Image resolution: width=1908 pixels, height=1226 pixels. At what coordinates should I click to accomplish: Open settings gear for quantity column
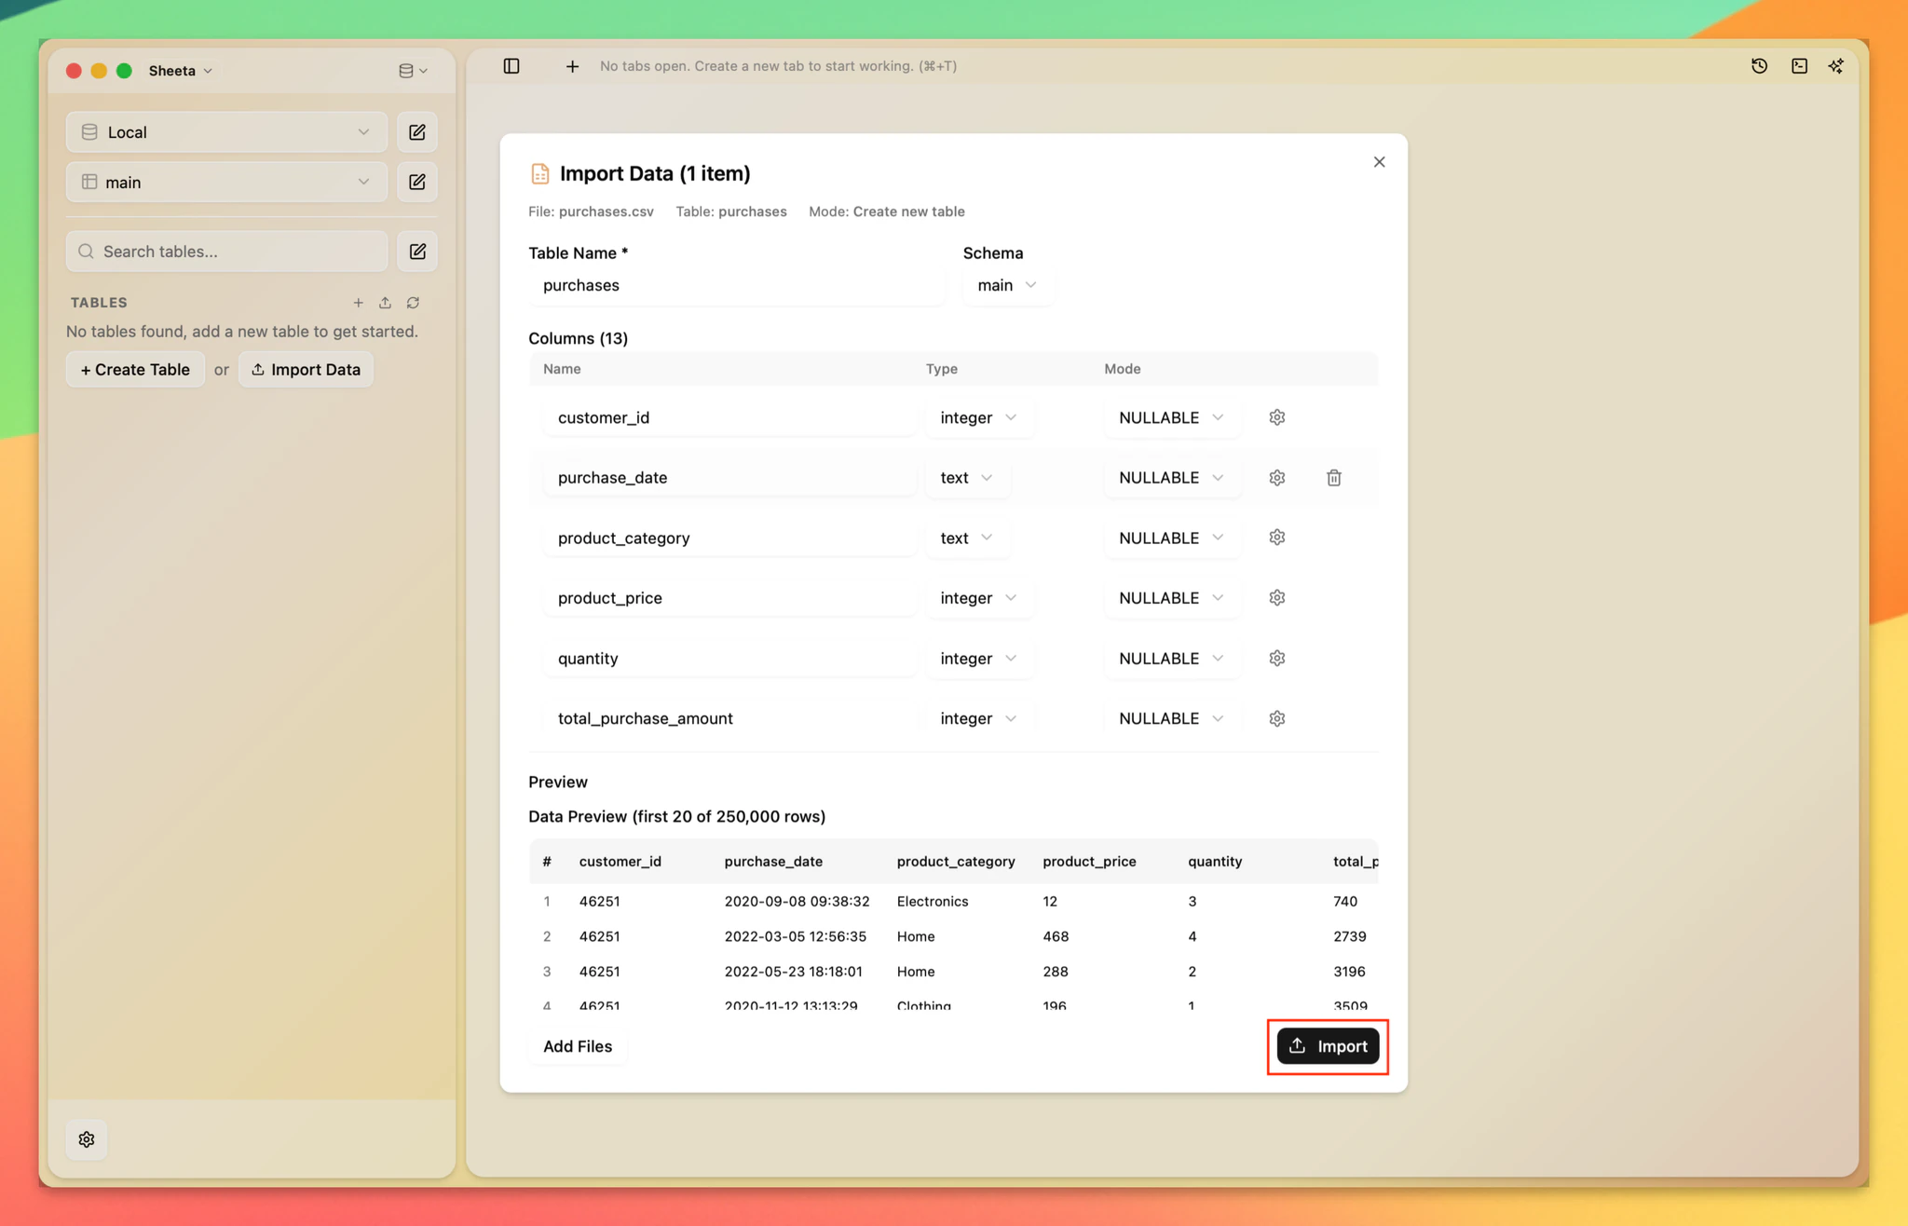coord(1277,658)
